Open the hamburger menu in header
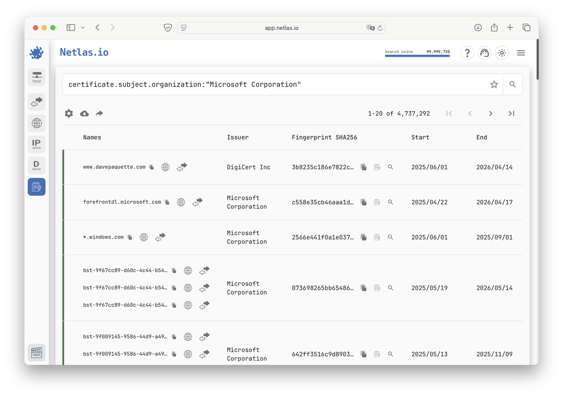The height and width of the screenshot is (397, 563). pos(521,53)
